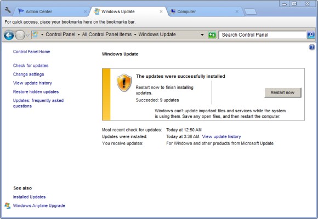Click 'Today at 12:50 AM' text
The height and width of the screenshot is (219, 318).
click(184, 130)
